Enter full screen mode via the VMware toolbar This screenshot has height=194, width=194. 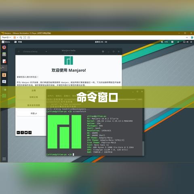coord(25,38)
